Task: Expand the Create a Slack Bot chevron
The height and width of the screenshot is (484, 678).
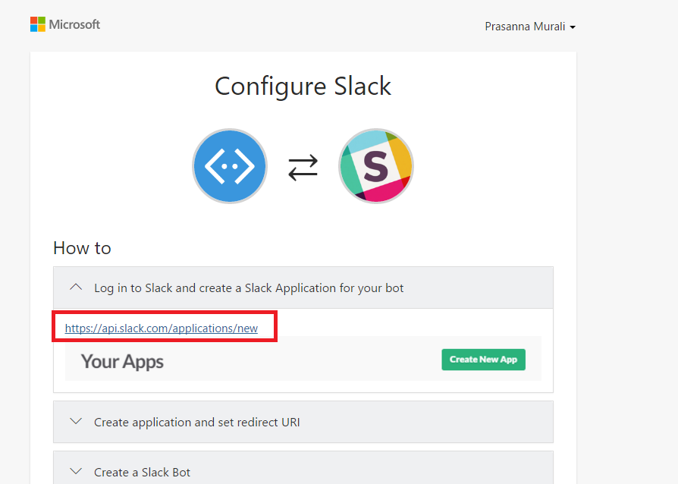Action: point(75,472)
